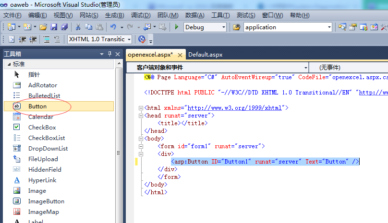Follow the www.w3.org/1999/xhtml link in code
The image size is (388, 223).
(x=235, y=108)
